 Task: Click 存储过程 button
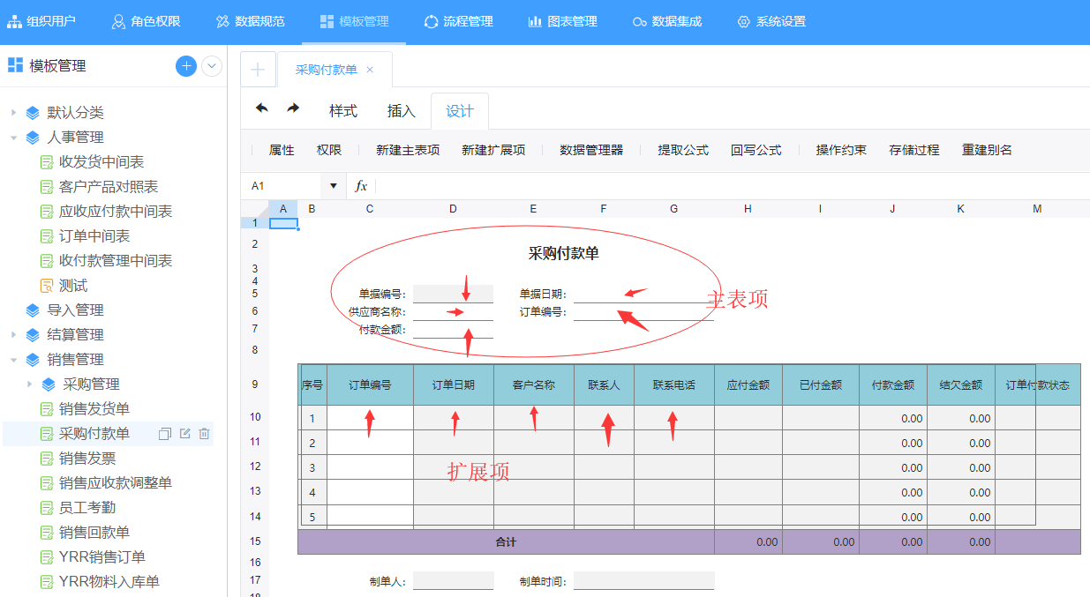point(914,151)
